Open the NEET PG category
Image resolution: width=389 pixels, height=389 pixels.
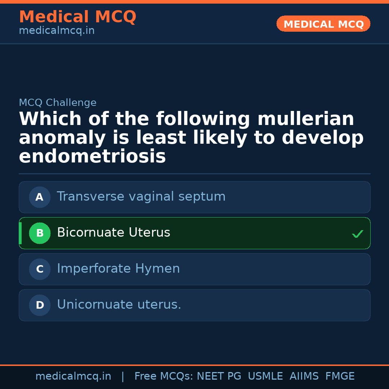coord(219,376)
